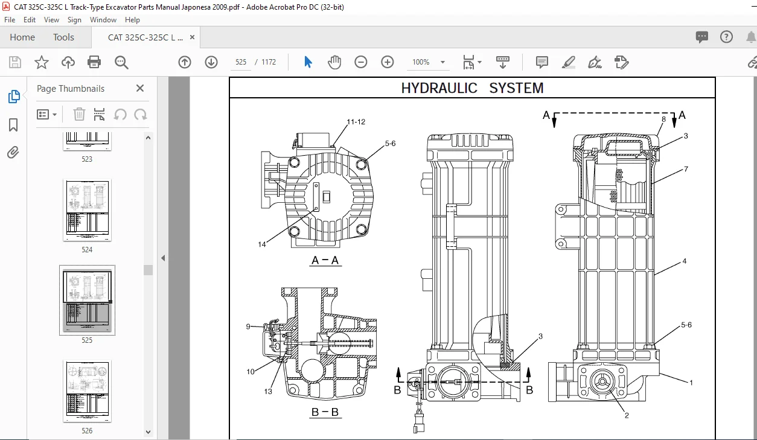This screenshot has width=757, height=440.
Task: Open notification bell
Action: click(x=751, y=37)
